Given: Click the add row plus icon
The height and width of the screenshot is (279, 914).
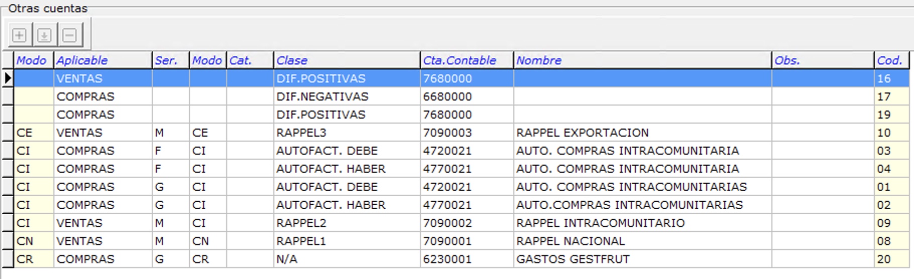Looking at the screenshot, I should (20, 36).
